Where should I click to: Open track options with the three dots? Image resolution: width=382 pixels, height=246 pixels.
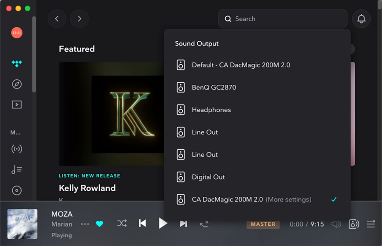click(85, 224)
